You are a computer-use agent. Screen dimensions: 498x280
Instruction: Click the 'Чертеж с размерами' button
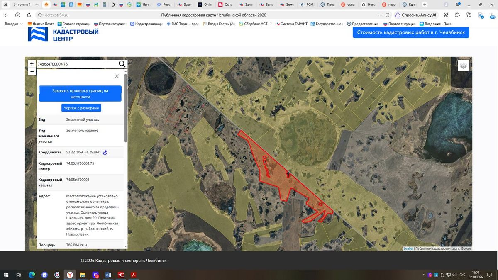(x=81, y=108)
